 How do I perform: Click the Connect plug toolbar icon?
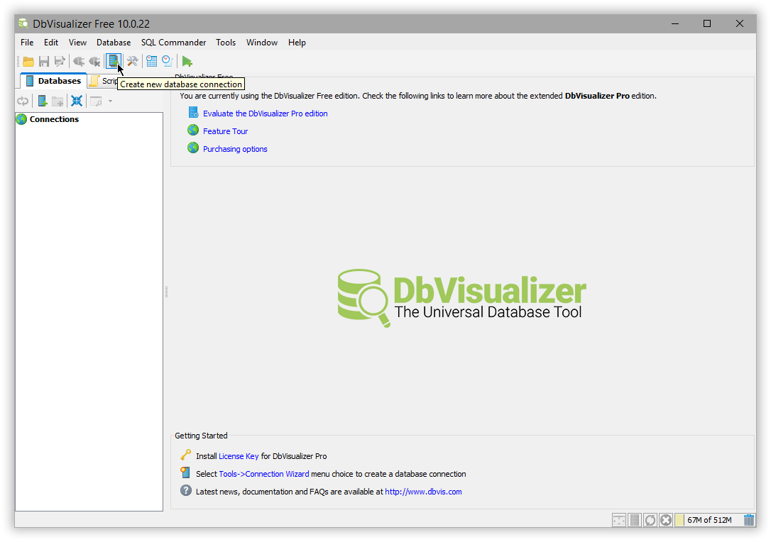pyautogui.click(x=79, y=62)
